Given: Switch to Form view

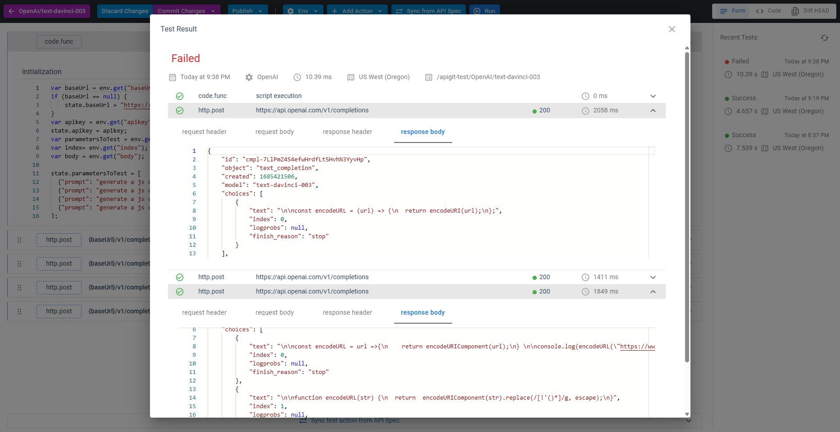Looking at the screenshot, I should 732,11.
